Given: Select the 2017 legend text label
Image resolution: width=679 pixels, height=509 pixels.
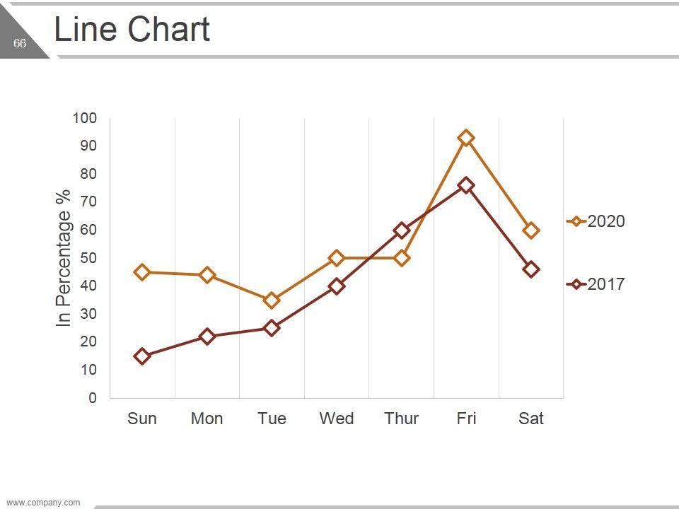Looking at the screenshot, I should 606,284.
